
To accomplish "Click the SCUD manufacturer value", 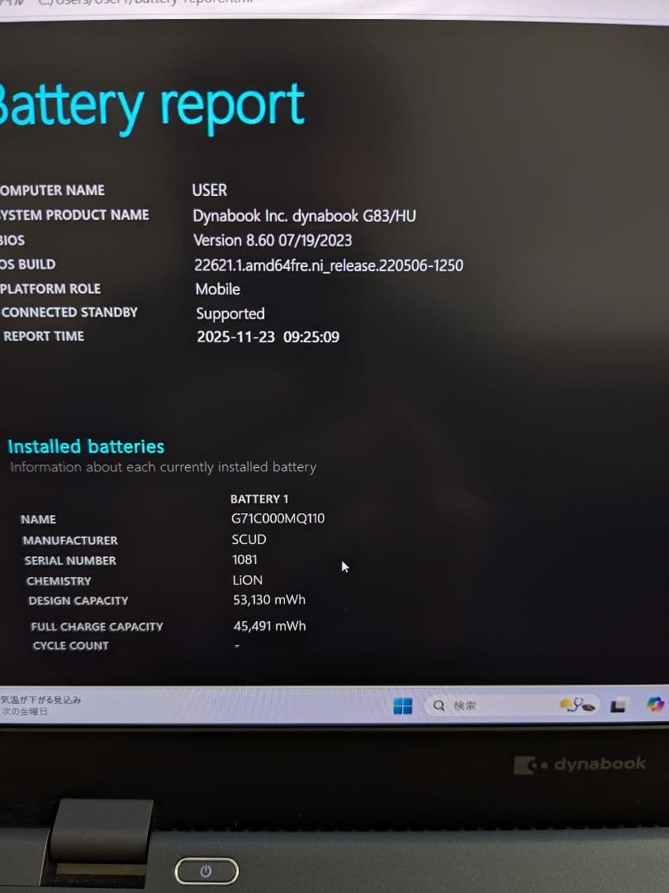I will tap(249, 539).
